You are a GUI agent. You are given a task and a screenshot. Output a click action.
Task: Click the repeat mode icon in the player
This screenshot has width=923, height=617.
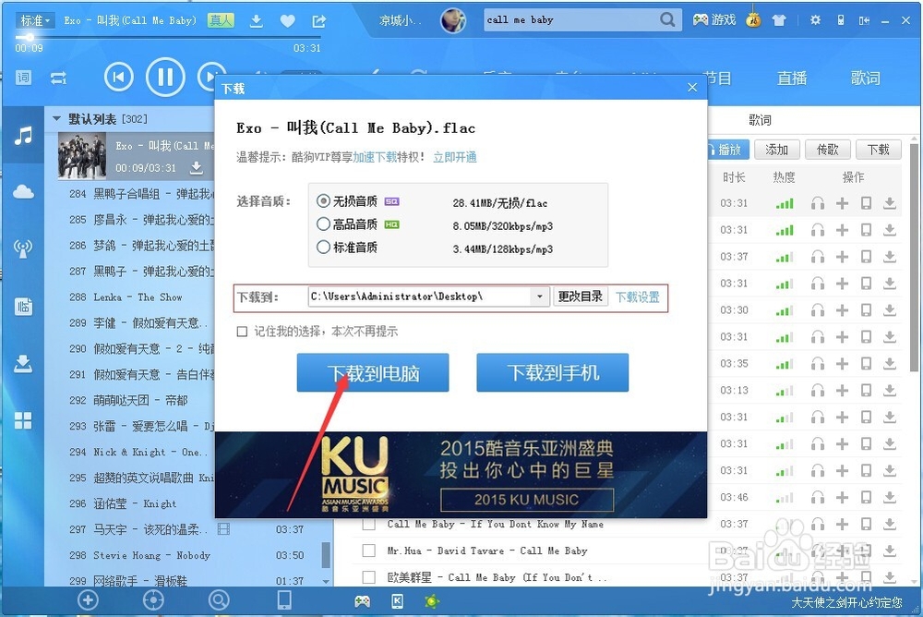(x=58, y=78)
